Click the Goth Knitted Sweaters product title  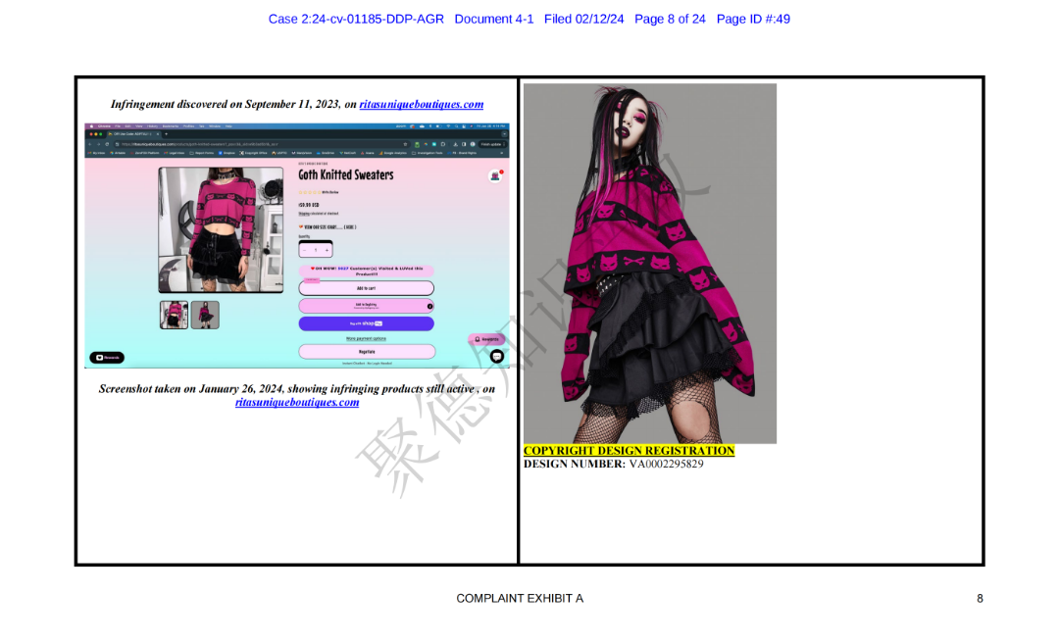pyautogui.click(x=346, y=174)
